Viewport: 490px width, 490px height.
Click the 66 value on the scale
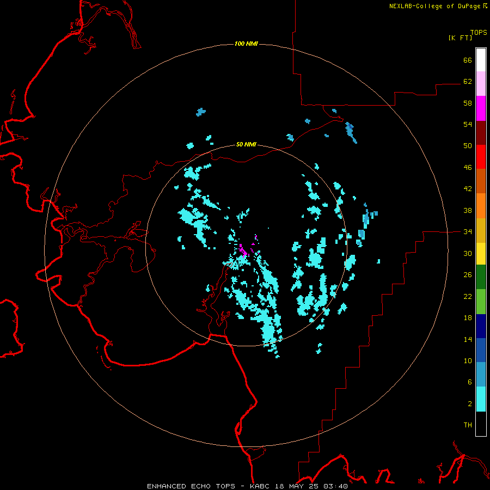(x=468, y=60)
